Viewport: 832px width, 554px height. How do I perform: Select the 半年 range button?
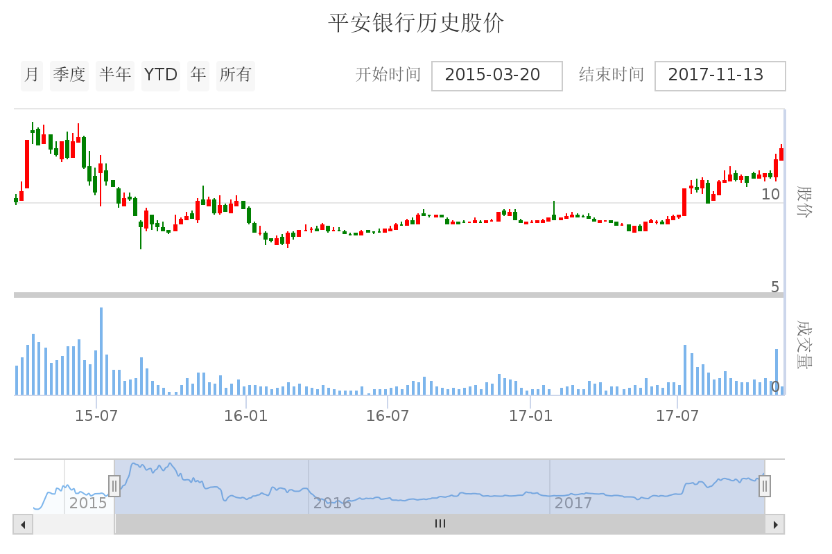tap(115, 75)
